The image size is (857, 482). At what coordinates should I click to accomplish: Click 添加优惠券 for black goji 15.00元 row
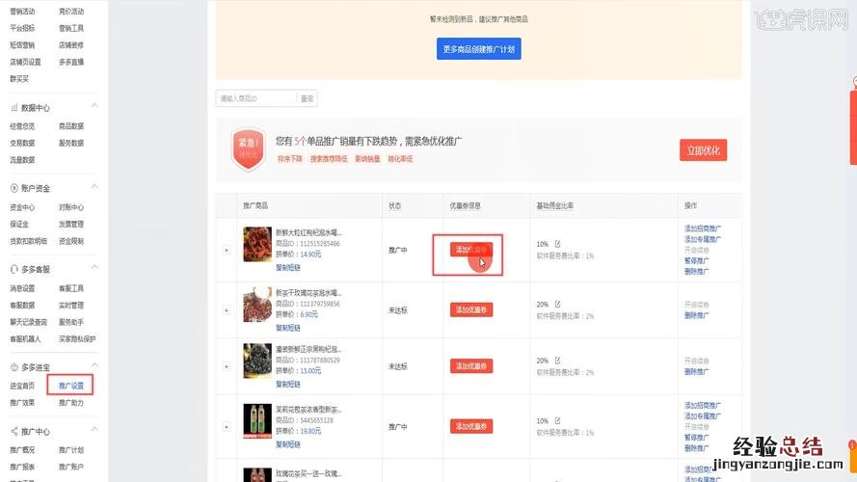[x=471, y=366]
